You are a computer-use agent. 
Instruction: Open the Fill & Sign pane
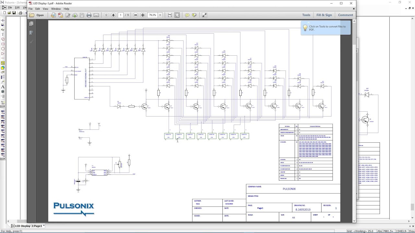324,15
